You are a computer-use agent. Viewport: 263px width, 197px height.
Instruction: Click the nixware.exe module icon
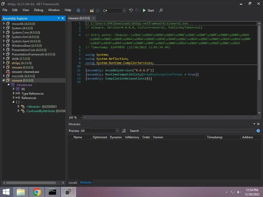(x=13, y=85)
